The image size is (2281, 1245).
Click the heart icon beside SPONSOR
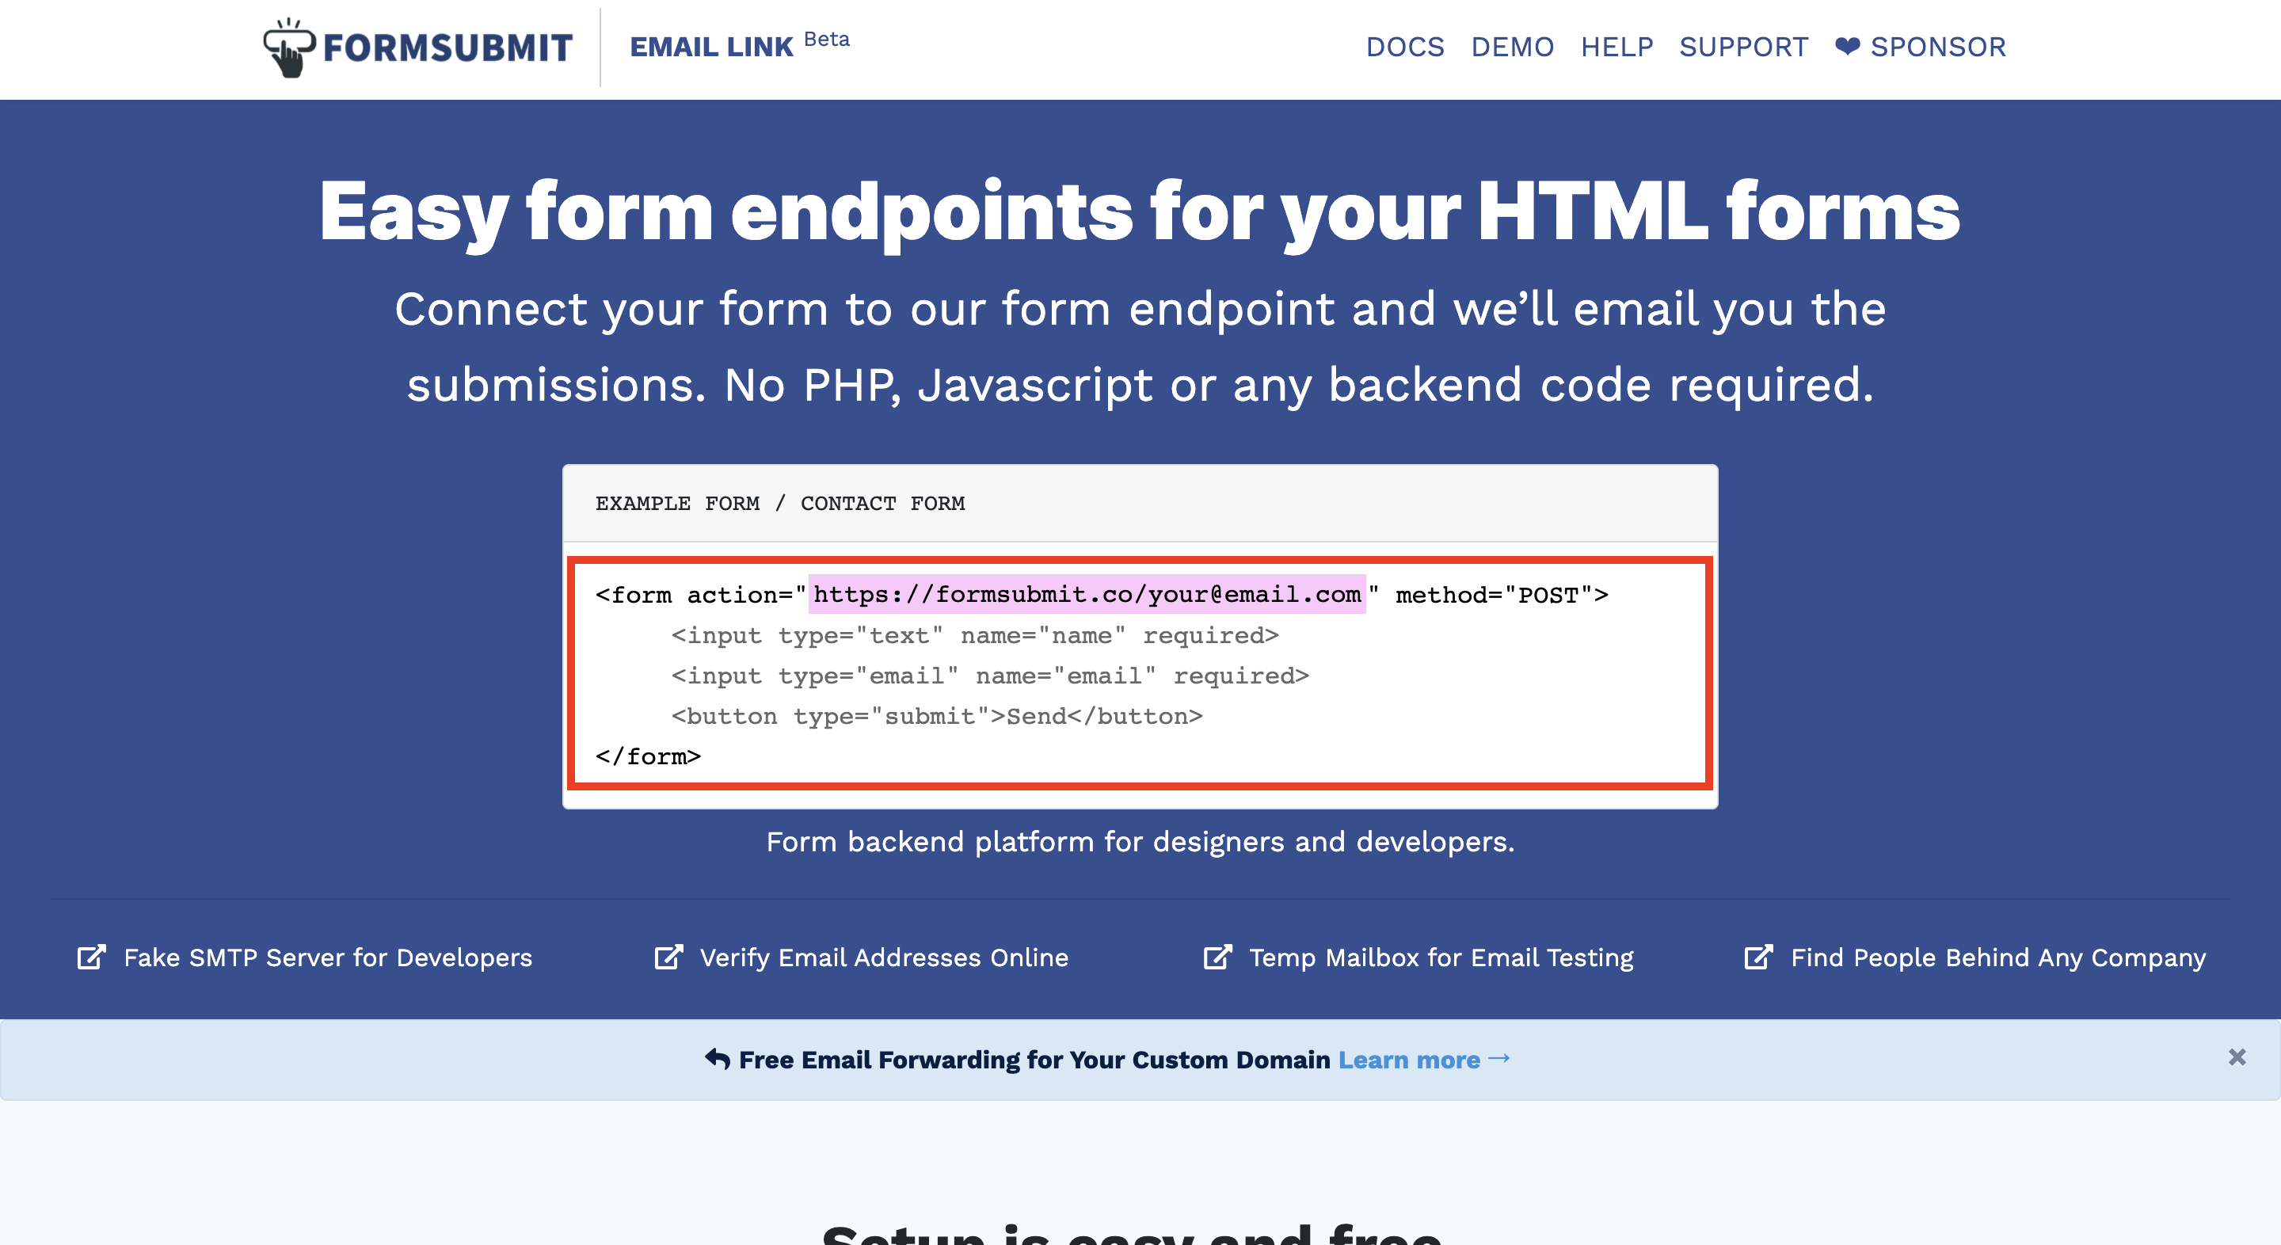click(1847, 47)
